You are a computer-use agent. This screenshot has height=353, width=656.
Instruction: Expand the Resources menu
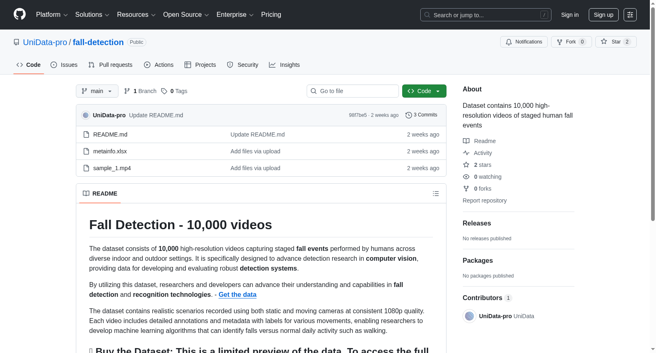136,15
